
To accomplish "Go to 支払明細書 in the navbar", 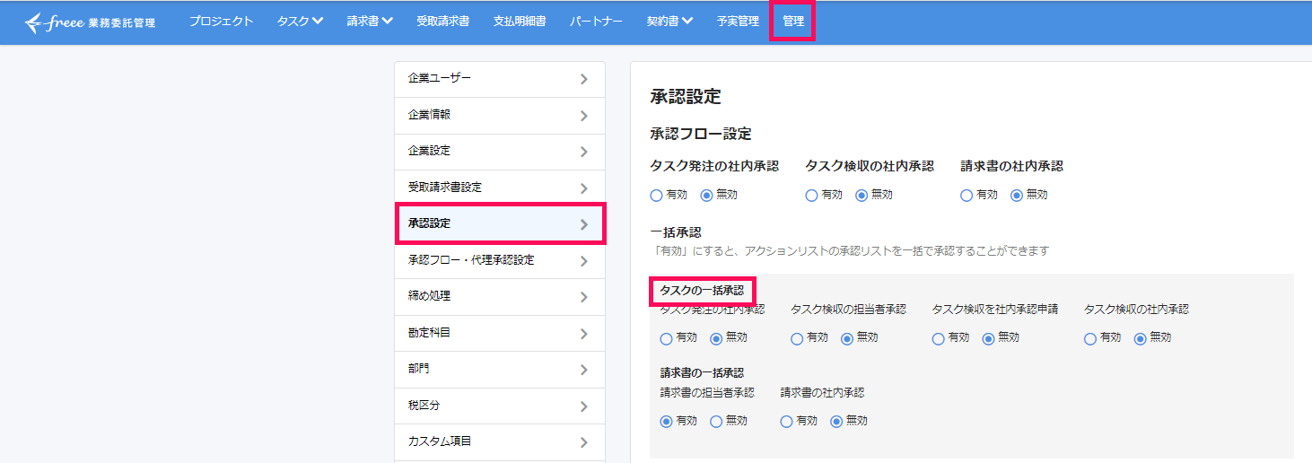I will [x=520, y=22].
